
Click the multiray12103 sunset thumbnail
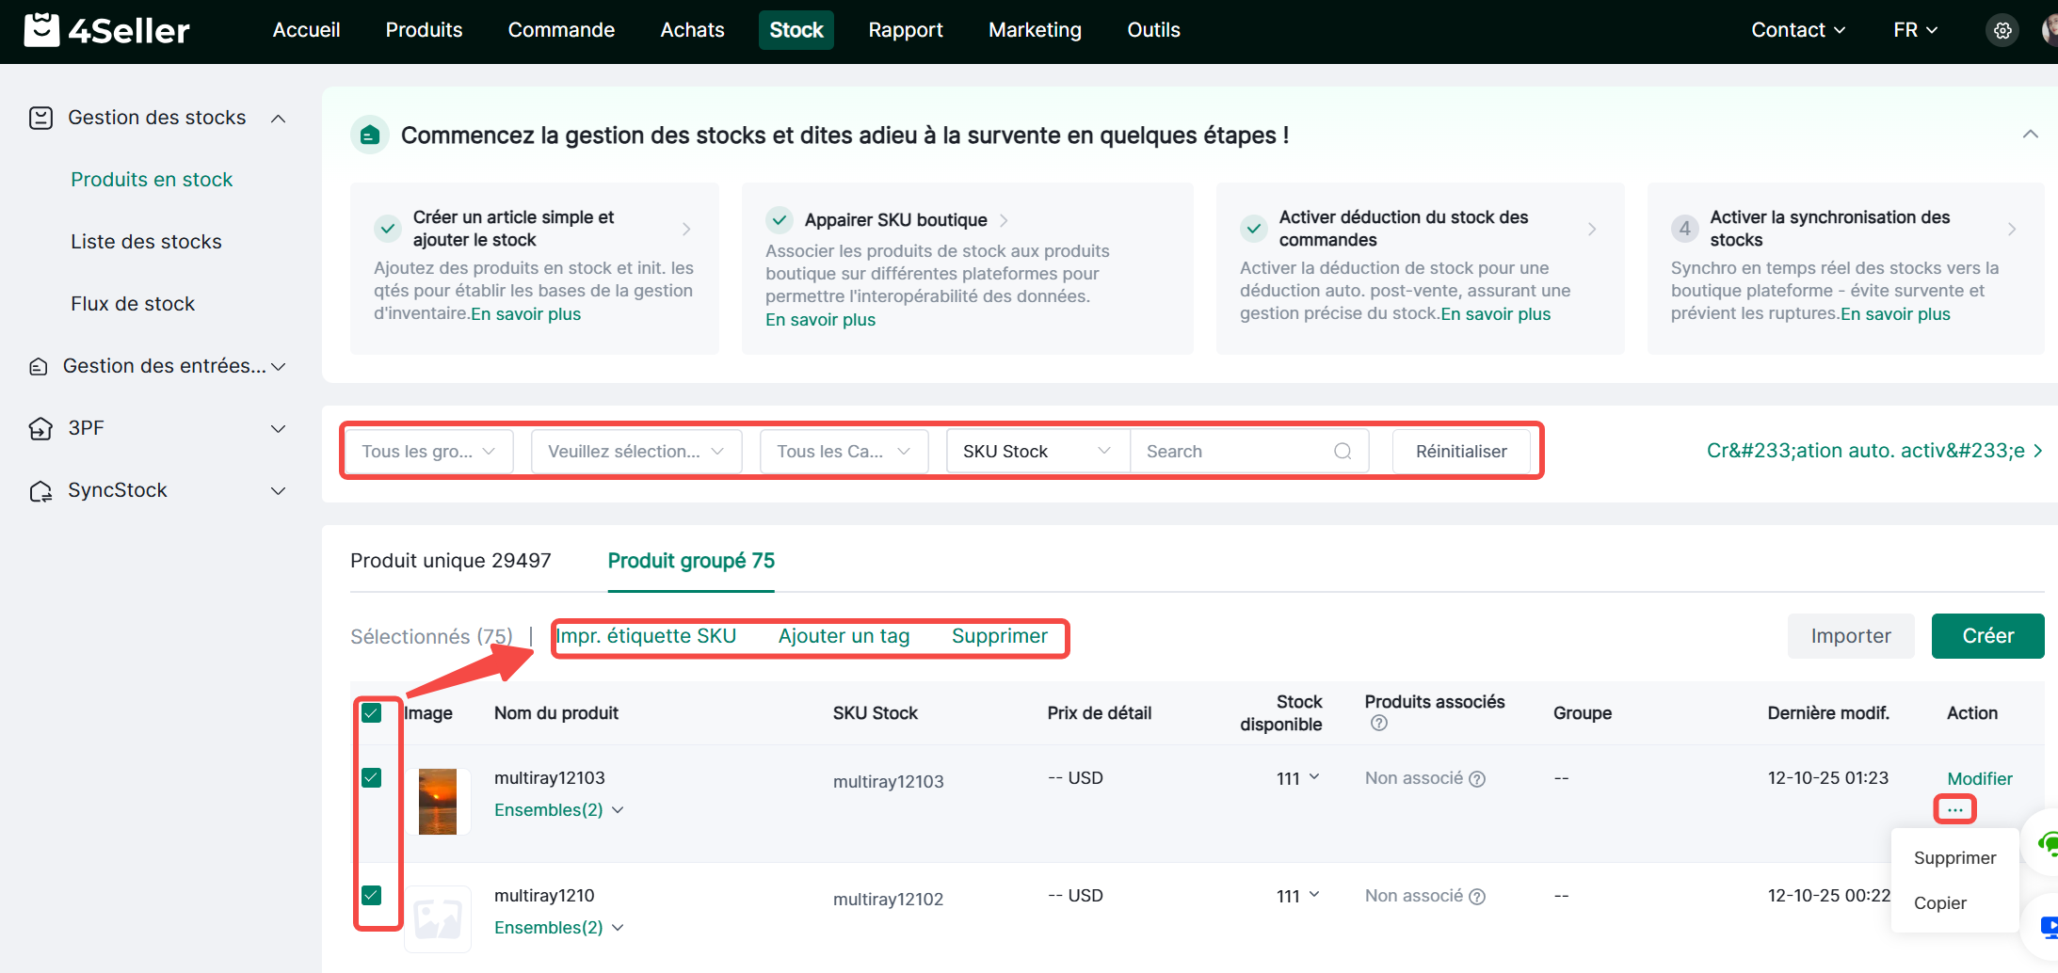coord(438,802)
